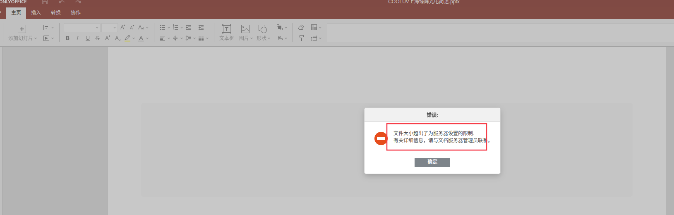This screenshot has width=674, height=215.
Task: Redo the last action
Action: point(78,2)
